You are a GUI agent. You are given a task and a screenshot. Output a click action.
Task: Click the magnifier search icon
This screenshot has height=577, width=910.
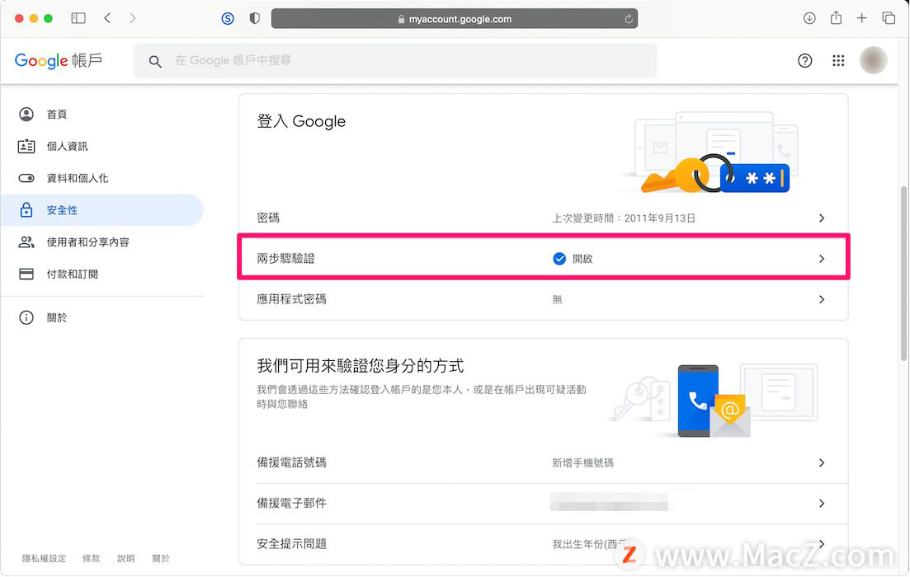pos(155,61)
